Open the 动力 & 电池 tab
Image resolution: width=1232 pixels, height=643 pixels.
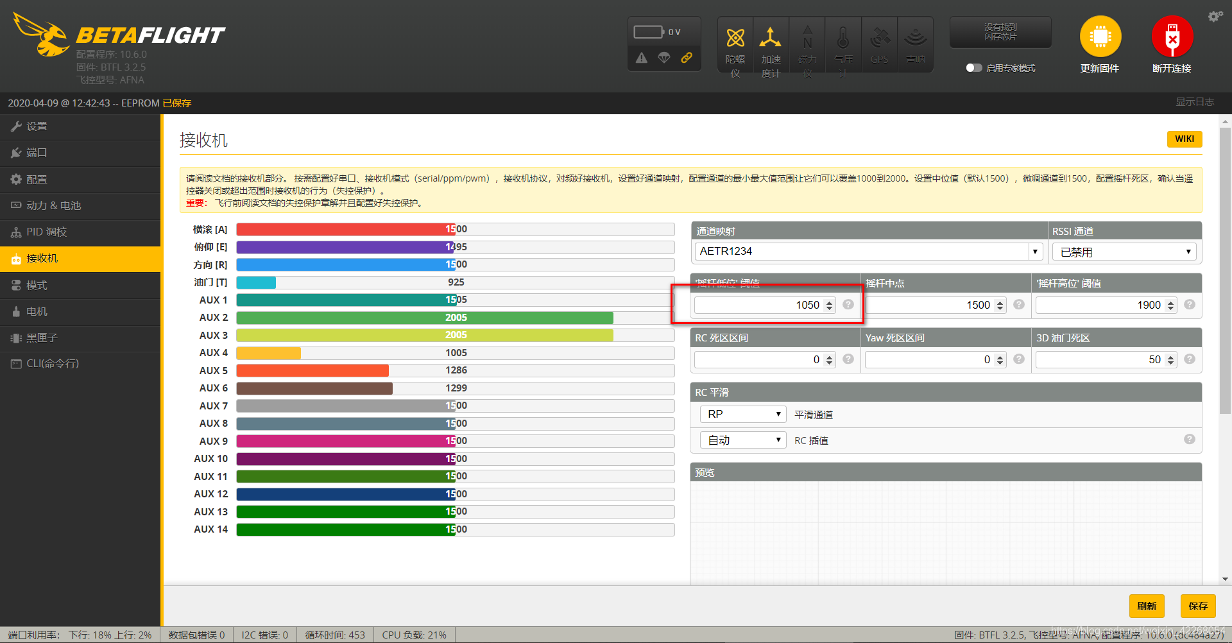click(x=80, y=205)
